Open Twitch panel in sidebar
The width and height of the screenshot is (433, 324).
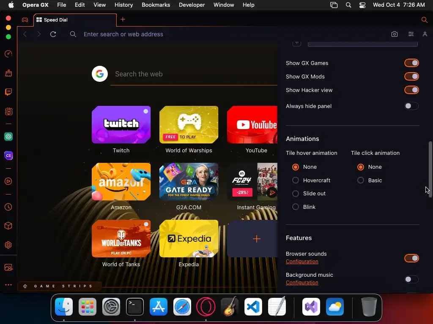[x=8, y=92]
